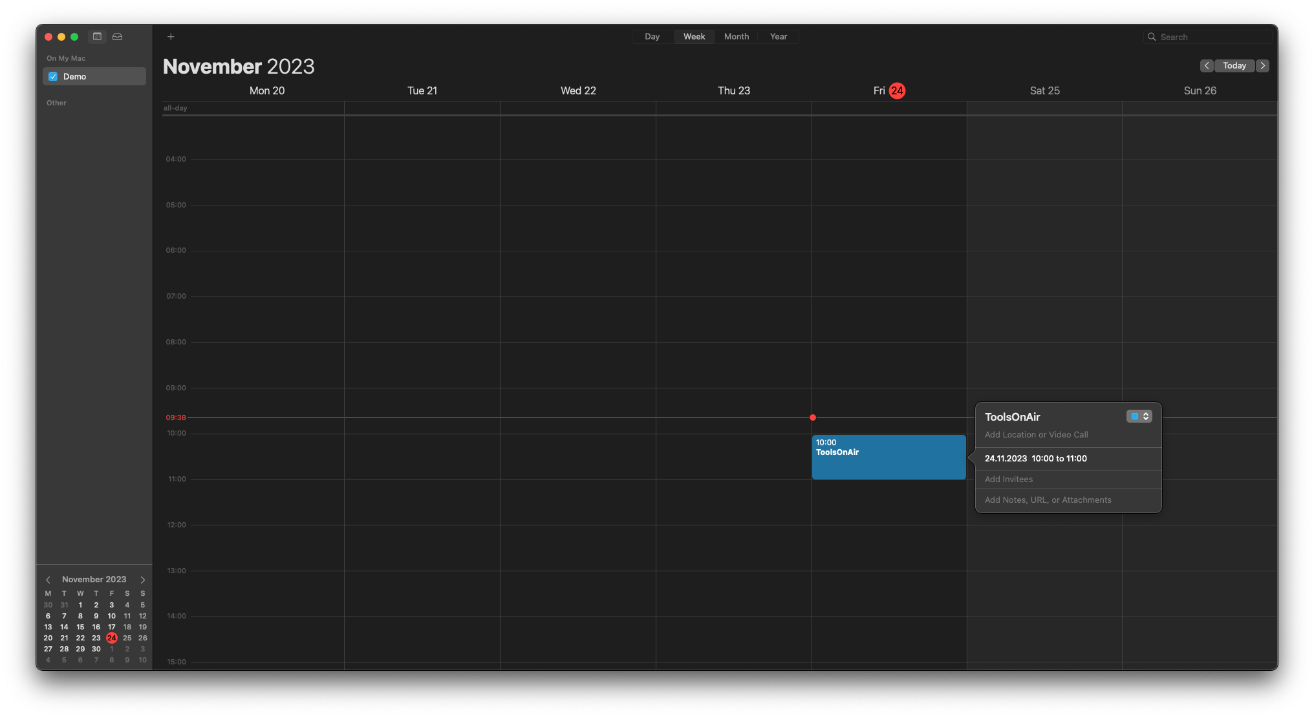1314x718 pixels.
Task: Click the Tue 21 column header
Action: [422, 90]
